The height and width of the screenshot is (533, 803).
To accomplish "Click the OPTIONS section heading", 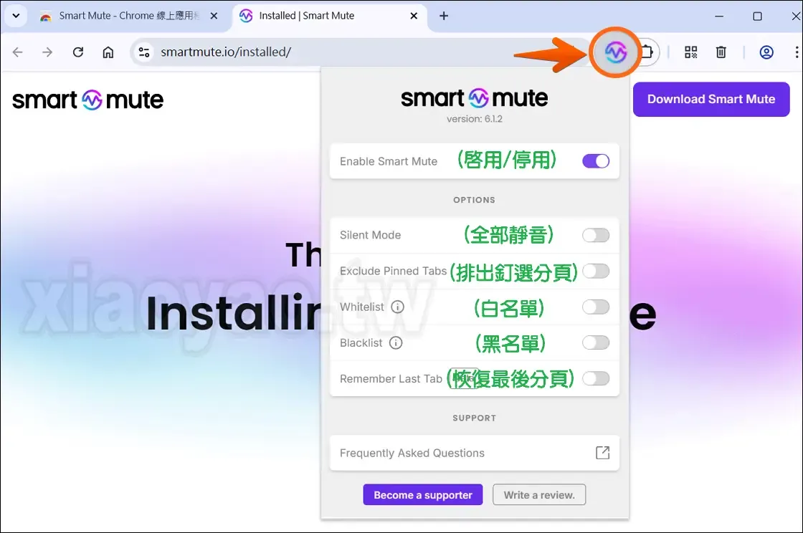I will [474, 200].
